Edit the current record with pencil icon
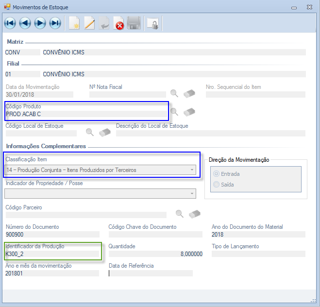Image resolution: width=320 pixels, height=307 pixels. pyautogui.click(x=89, y=23)
